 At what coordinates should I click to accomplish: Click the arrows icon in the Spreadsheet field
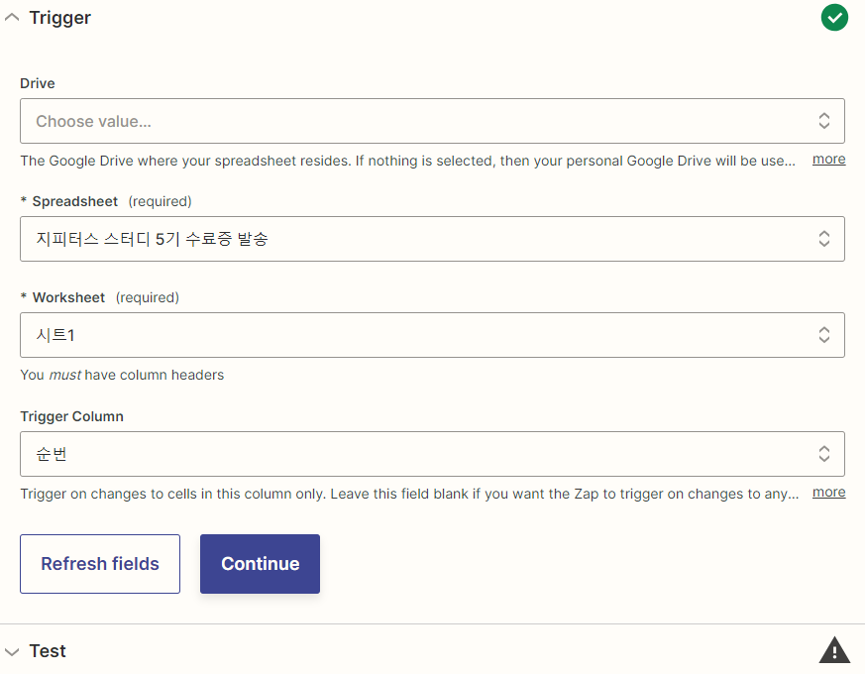pyautogui.click(x=824, y=239)
